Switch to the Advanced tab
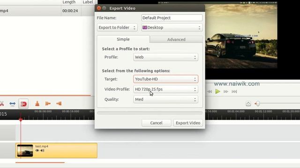The image size is (300, 168). coord(176,39)
